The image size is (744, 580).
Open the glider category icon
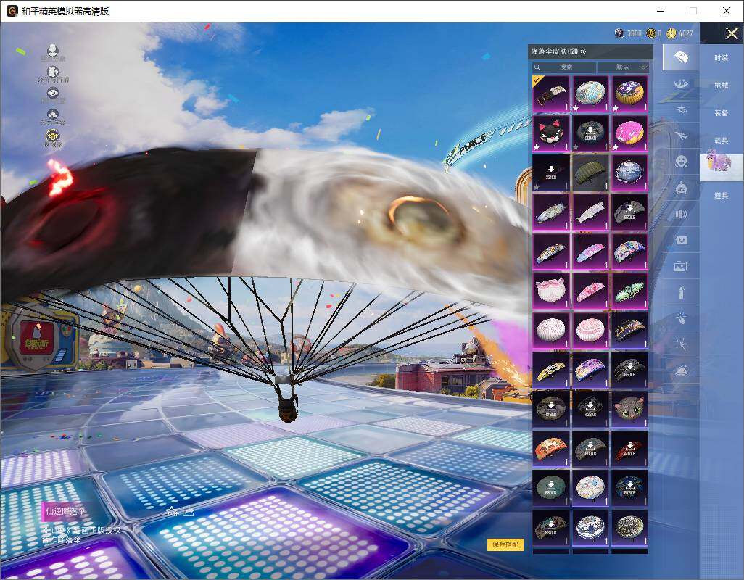point(681,110)
